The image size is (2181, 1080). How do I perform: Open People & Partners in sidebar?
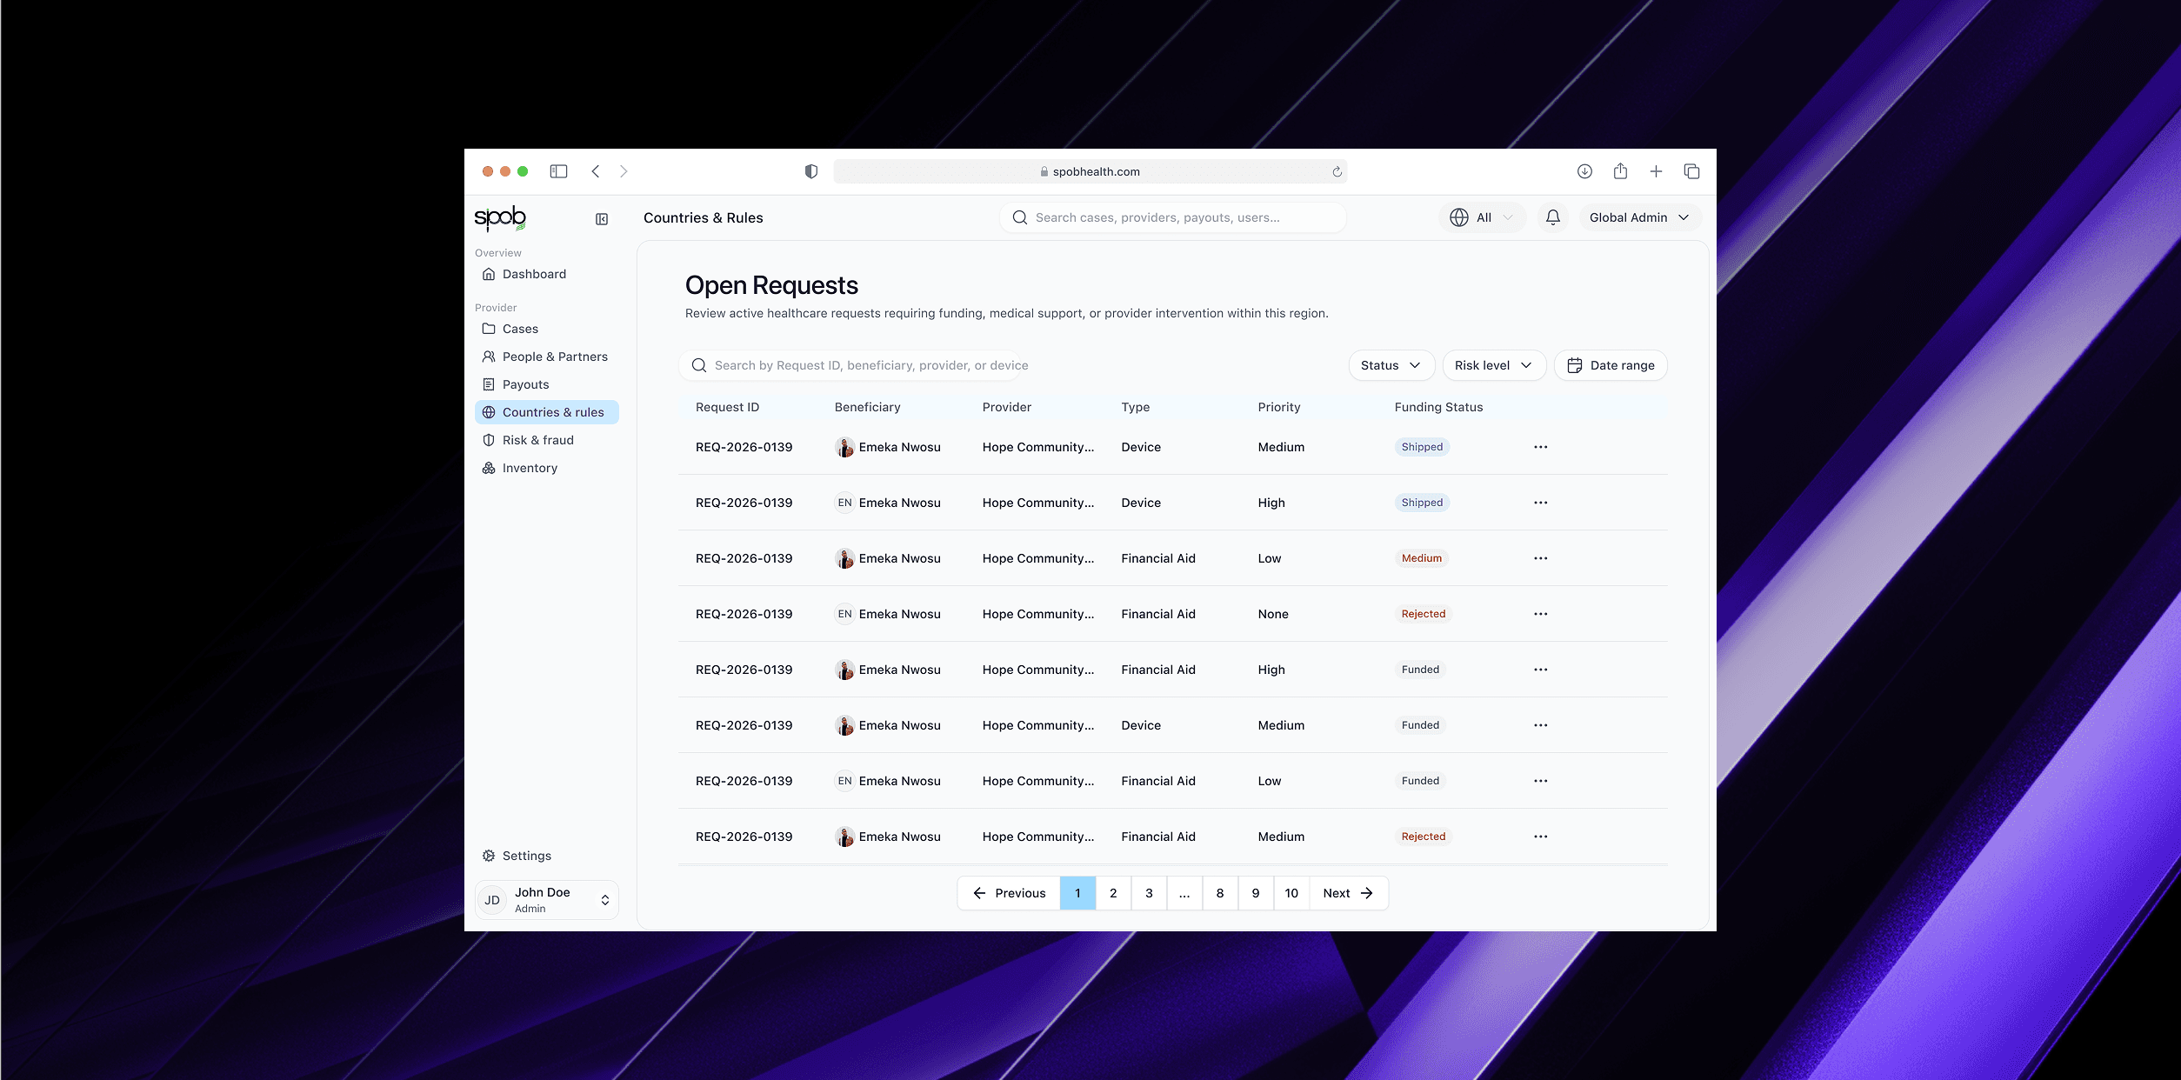pos(547,357)
